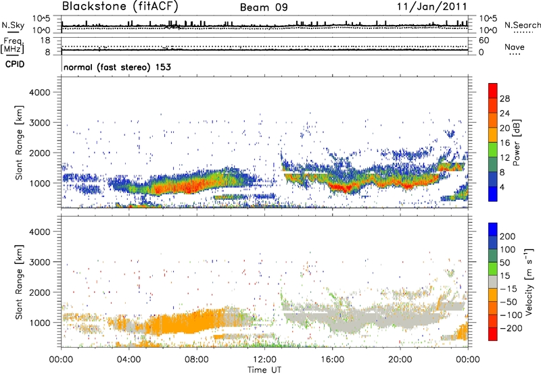Click the "28" Power colorbar label
541x374 pixels.
pyautogui.click(x=504, y=99)
